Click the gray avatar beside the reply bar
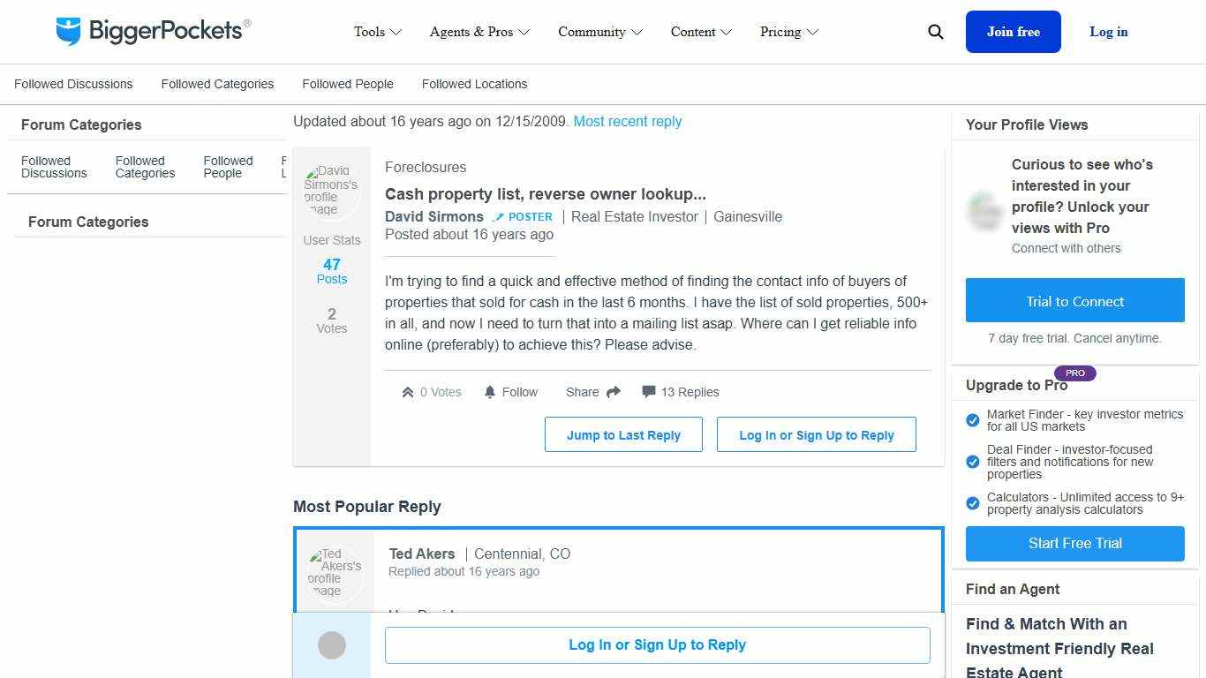The image size is (1206, 678). tap(332, 645)
